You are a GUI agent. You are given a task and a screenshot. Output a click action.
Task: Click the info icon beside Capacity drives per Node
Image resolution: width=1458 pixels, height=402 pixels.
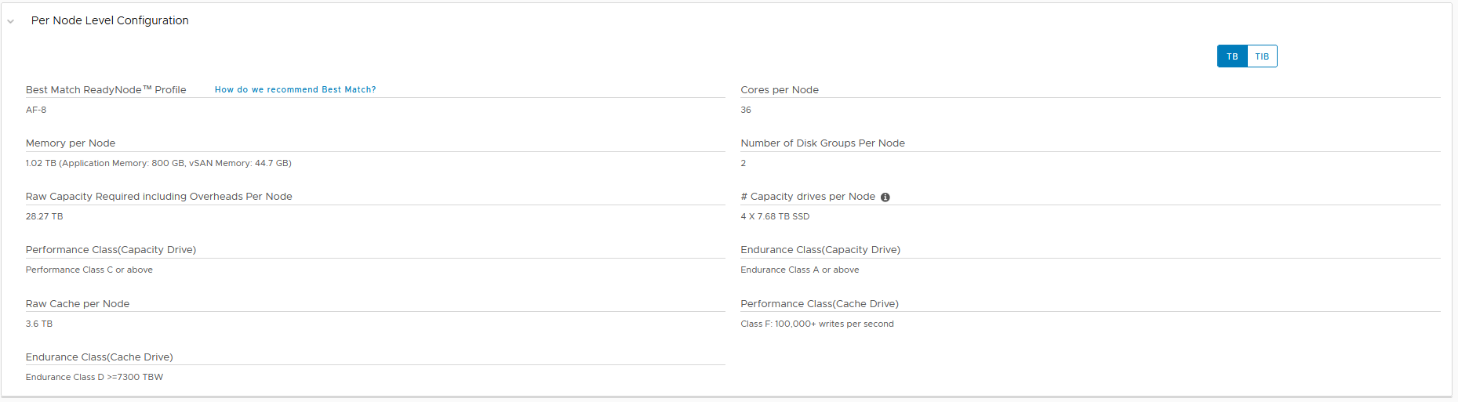tap(885, 197)
